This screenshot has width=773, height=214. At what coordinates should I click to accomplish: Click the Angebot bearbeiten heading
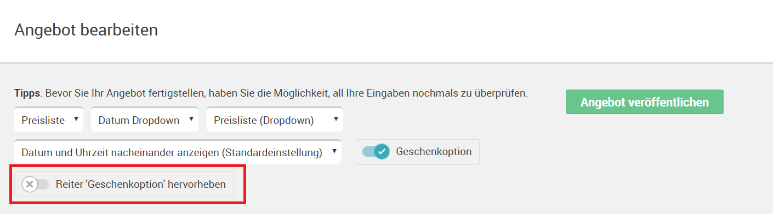86,30
